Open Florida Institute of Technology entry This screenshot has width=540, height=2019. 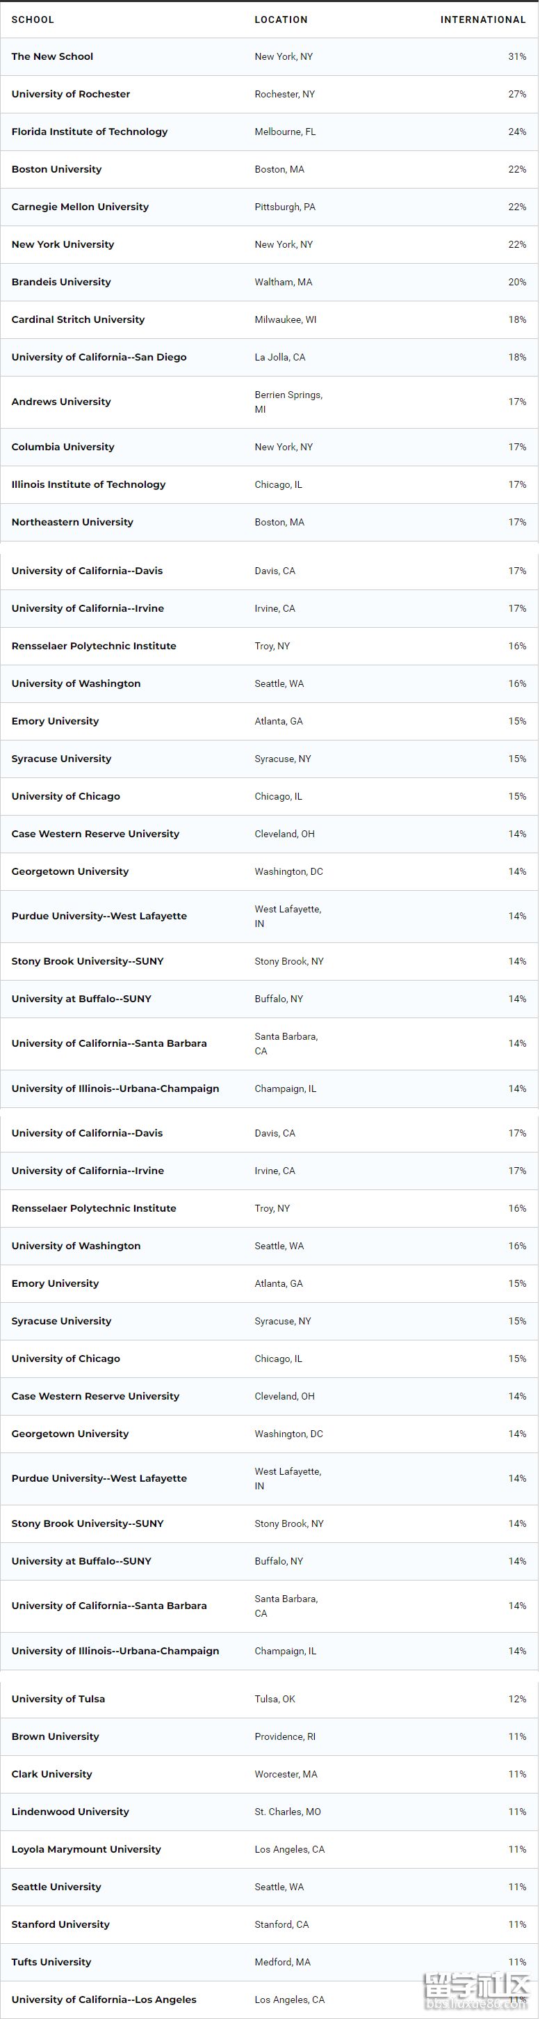[x=90, y=132]
